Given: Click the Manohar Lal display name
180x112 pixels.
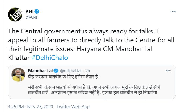Looking at the screenshot, I should click(40, 70).
